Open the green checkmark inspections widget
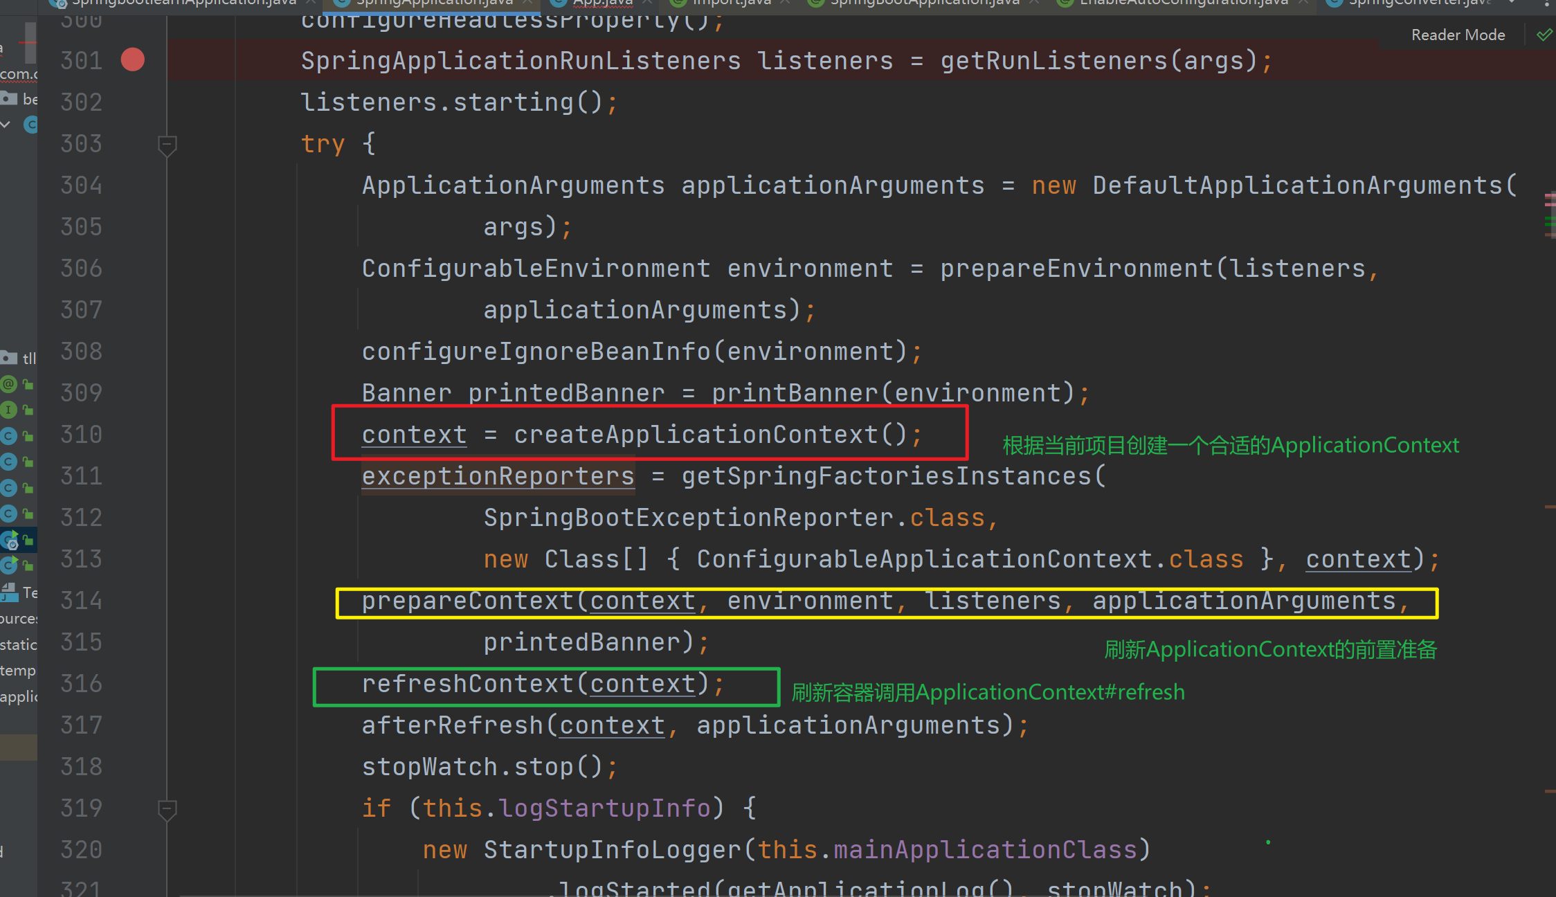 click(1544, 35)
